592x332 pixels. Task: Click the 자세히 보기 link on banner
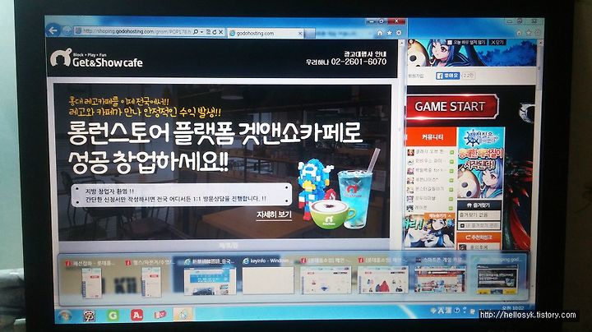(274, 215)
